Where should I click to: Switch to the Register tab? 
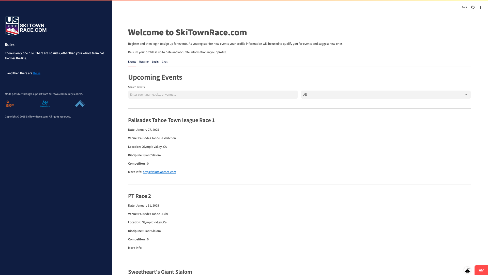[x=144, y=62]
